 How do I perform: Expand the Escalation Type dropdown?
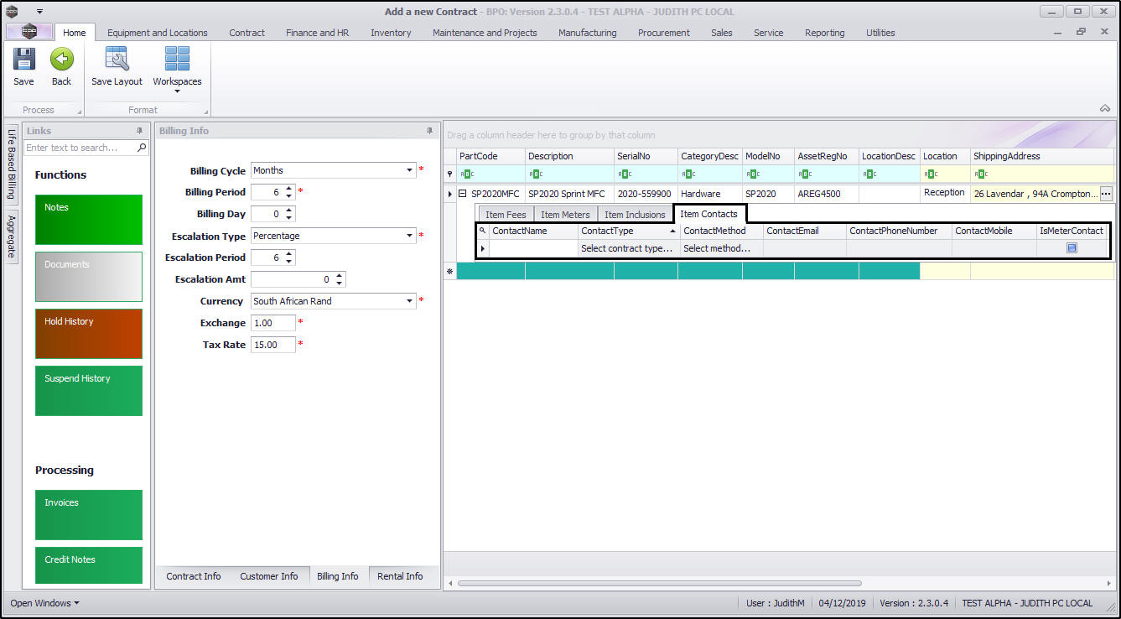pos(410,236)
